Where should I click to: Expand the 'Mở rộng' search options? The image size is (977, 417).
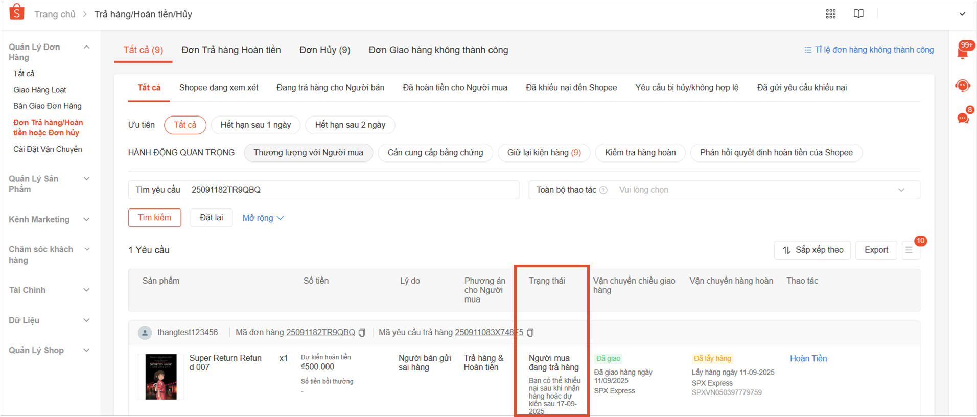pyautogui.click(x=263, y=218)
